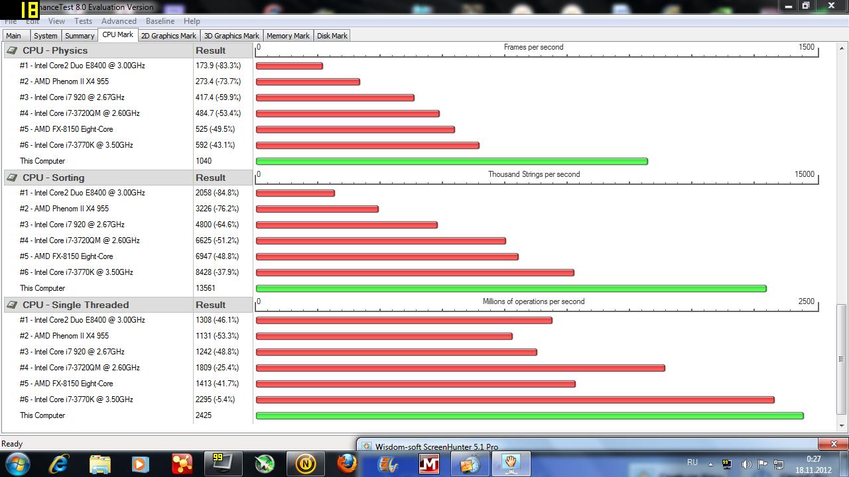Open the Advanced menu
Viewport: 849px width, 477px height.
pyautogui.click(x=119, y=21)
